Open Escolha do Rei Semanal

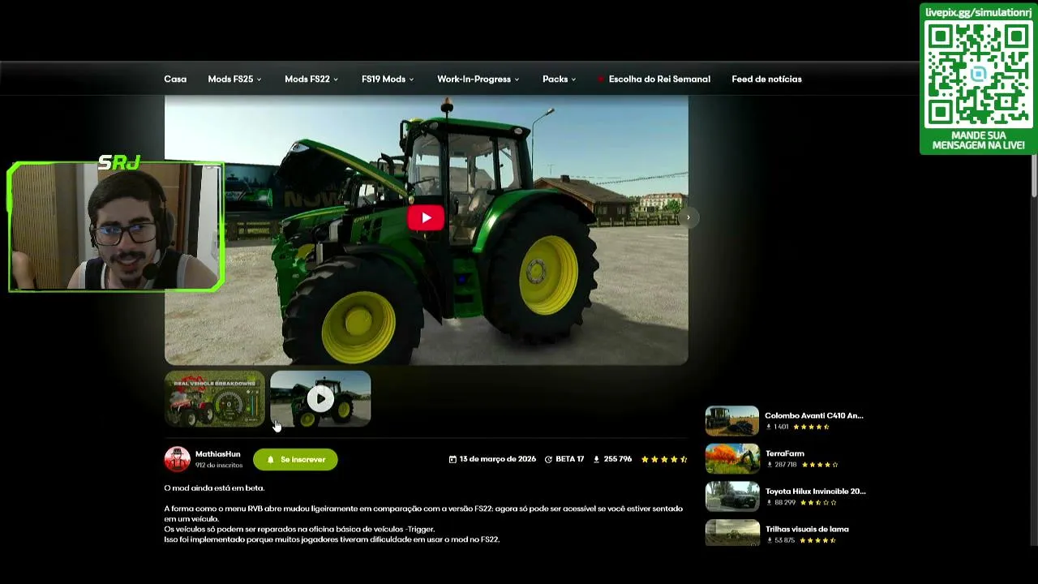[659, 79]
